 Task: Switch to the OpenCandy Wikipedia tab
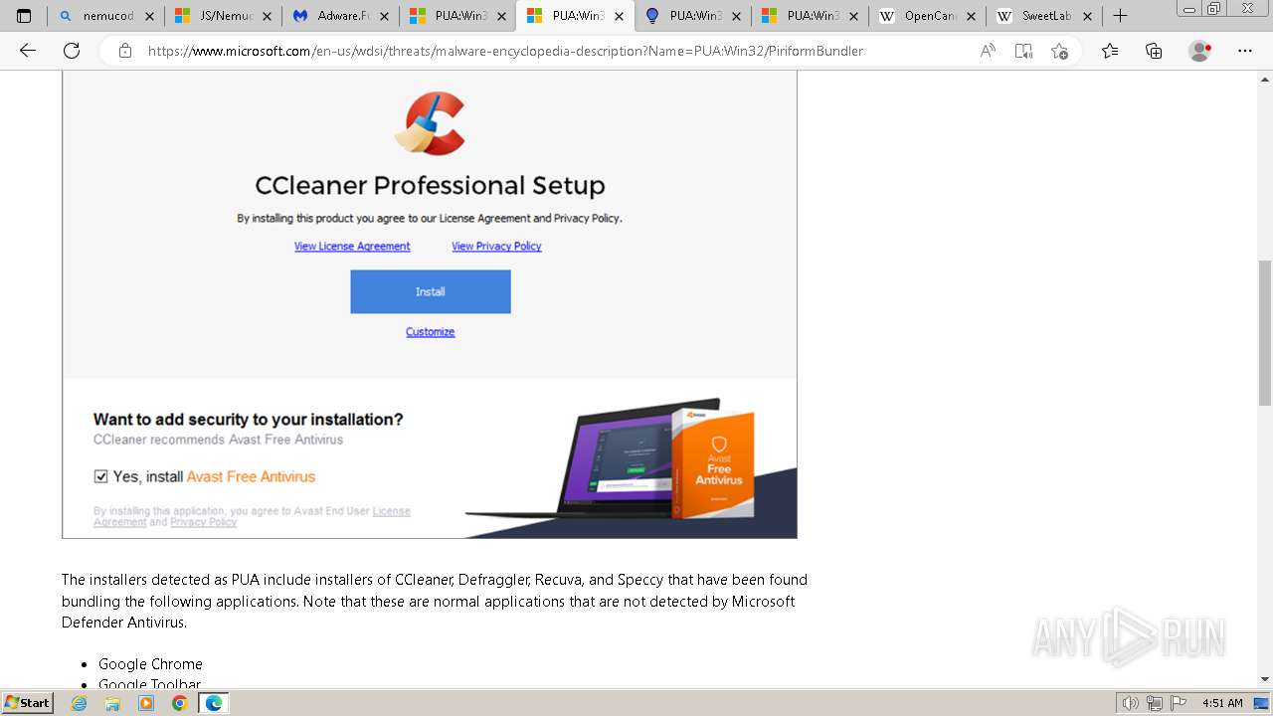pyautogui.click(x=927, y=16)
